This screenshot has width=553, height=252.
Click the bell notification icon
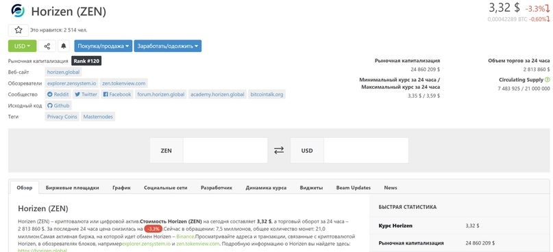click(x=64, y=46)
